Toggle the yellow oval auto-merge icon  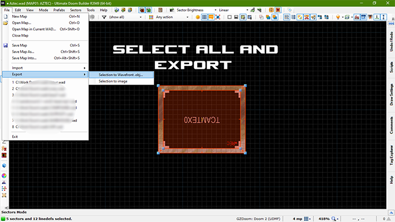click(300, 17)
